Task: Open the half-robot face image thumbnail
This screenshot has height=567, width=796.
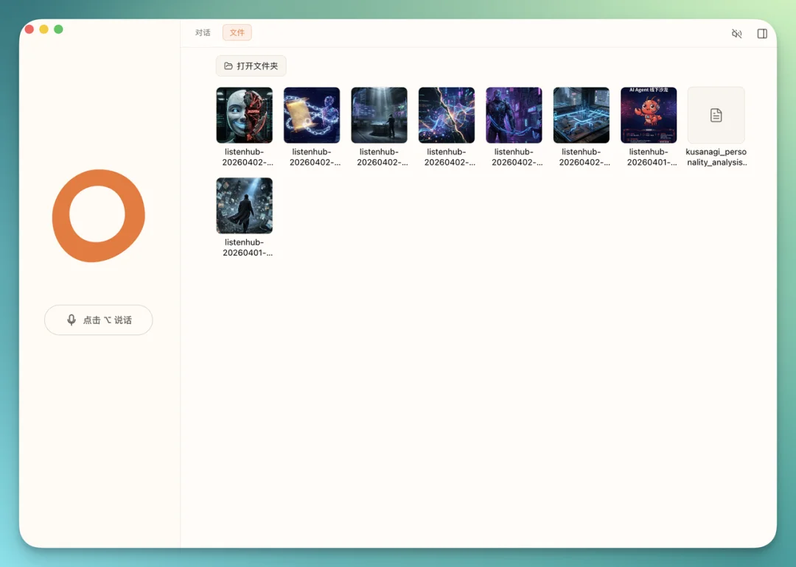Action: (x=244, y=115)
